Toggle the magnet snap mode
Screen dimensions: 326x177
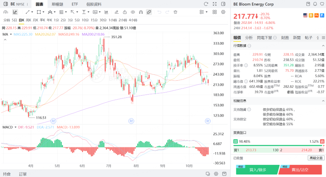tap(141, 12)
